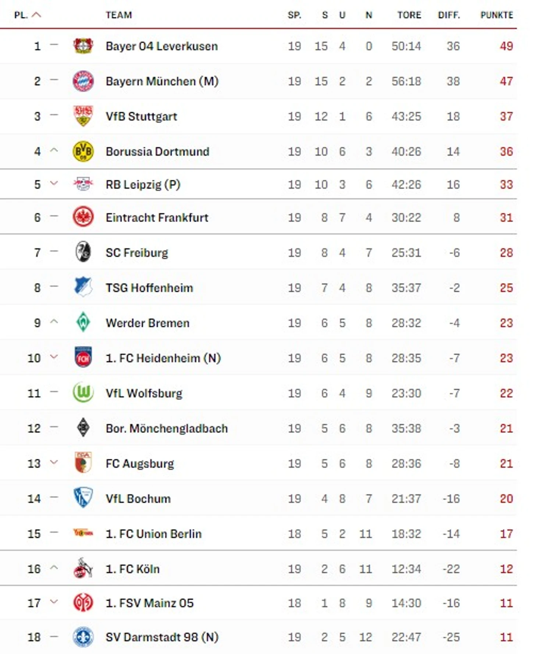The width and height of the screenshot is (537, 654).
Task: Click the TEAM column header
Action: tap(119, 15)
